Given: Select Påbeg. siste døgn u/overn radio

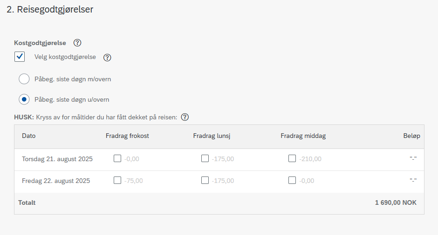Looking at the screenshot, I should 24,99.
